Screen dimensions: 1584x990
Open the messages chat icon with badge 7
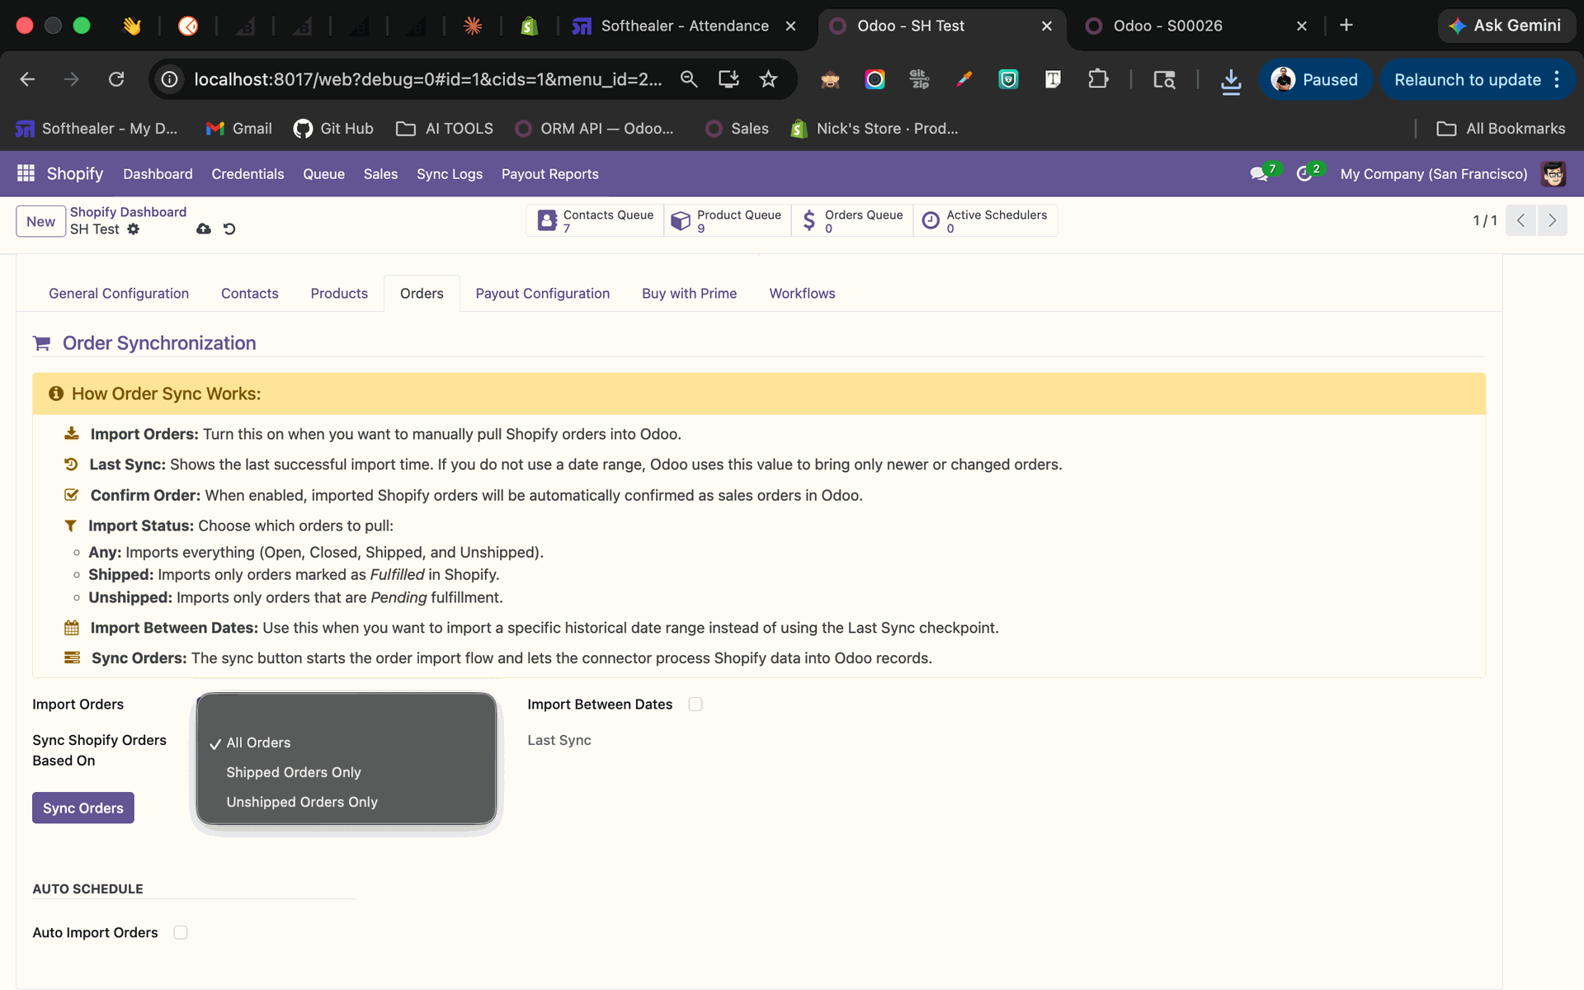(x=1260, y=173)
